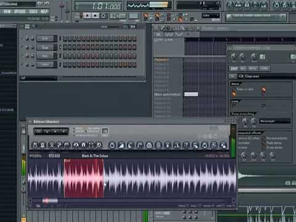Open the Edison File disk button

(x=43, y=145)
